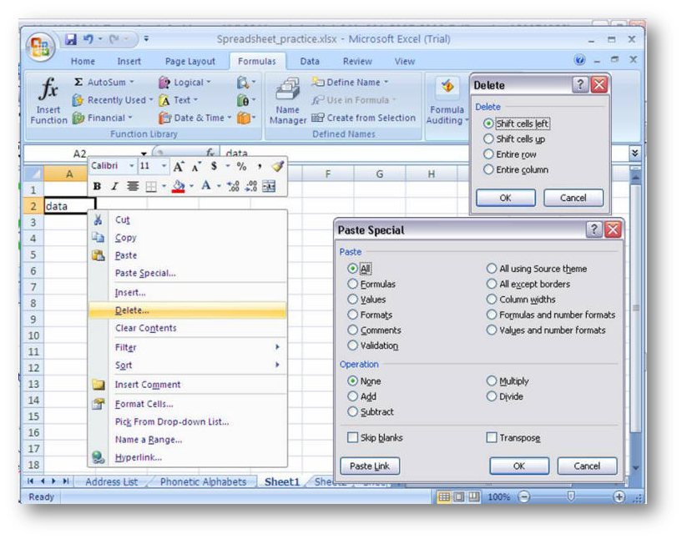Screen dimensions: 682x539
Task: Click the zoom slider in status bar
Action: pyautogui.click(x=571, y=496)
